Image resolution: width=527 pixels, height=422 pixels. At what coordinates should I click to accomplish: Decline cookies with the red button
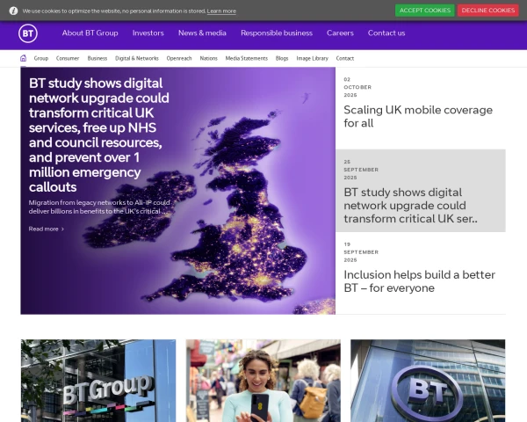488,11
